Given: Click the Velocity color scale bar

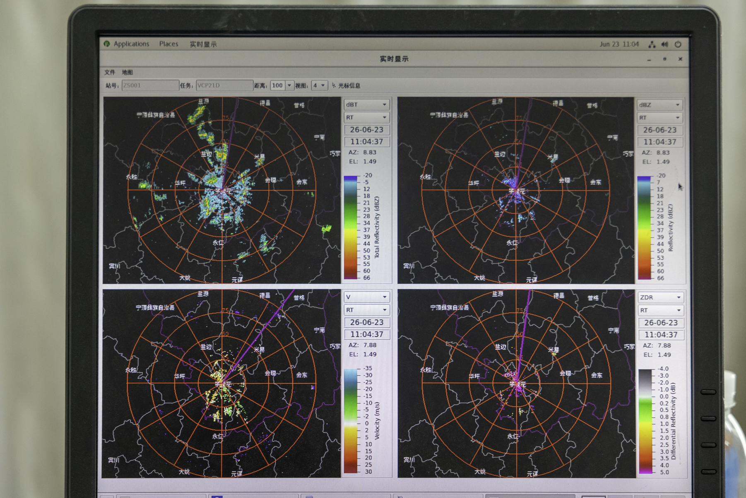Looking at the screenshot, I should pos(351,421).
